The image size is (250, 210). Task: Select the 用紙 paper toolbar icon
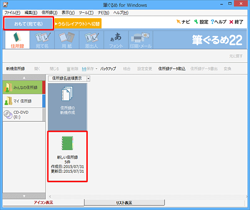[x=67, y=40]
